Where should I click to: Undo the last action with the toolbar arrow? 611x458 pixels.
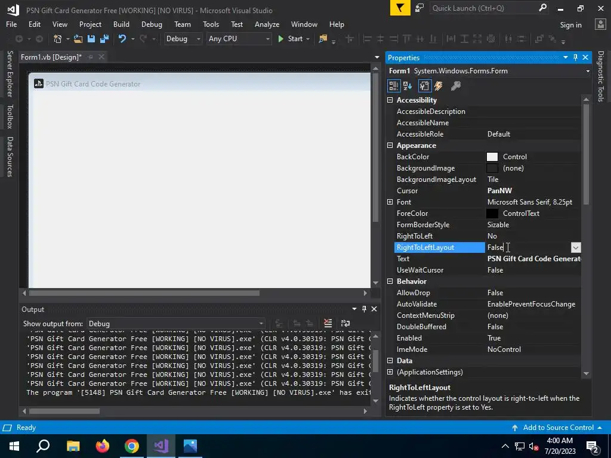click(122, 39)
